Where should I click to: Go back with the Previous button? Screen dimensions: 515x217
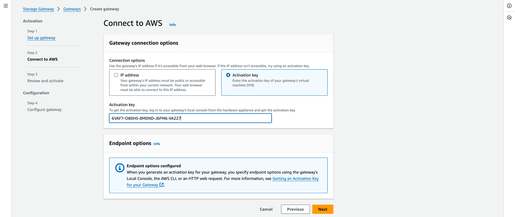pyautogui.click(x=295, y=209)
